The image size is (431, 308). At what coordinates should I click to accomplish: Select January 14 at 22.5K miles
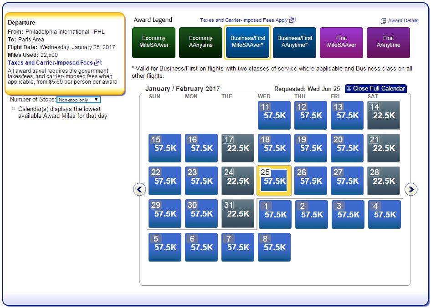pos(384,115)
